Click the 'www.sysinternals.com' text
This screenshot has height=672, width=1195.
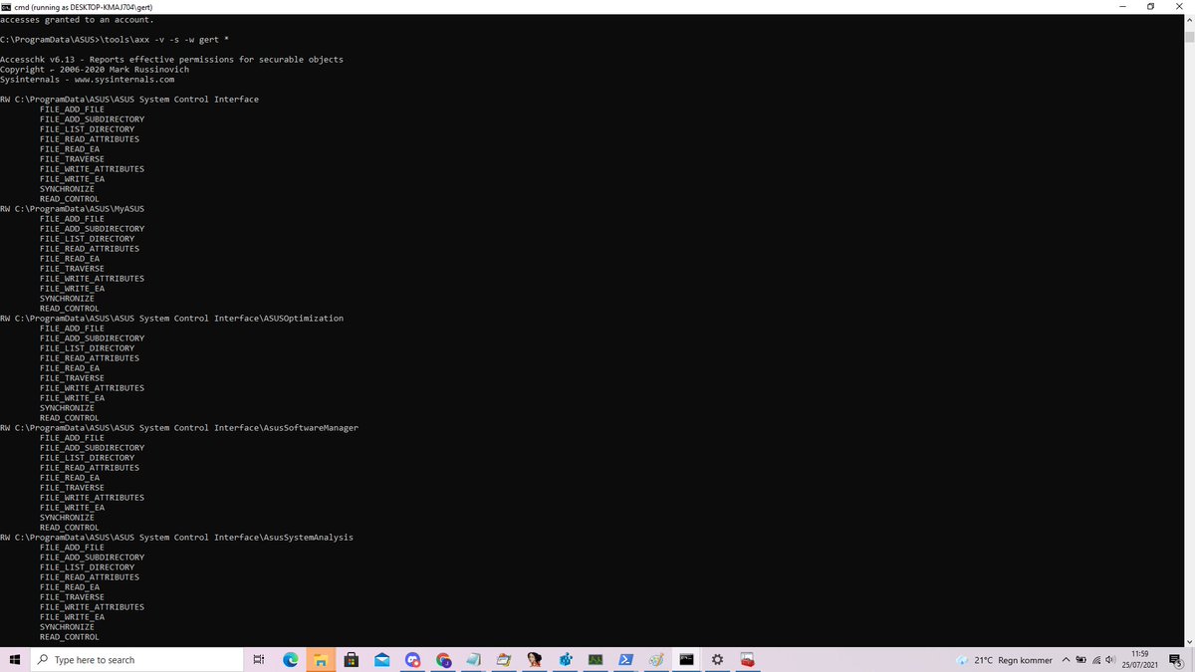(124, 80)
